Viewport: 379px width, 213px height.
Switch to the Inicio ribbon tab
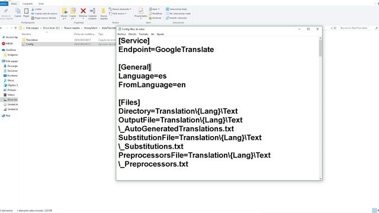pos(14,4)
